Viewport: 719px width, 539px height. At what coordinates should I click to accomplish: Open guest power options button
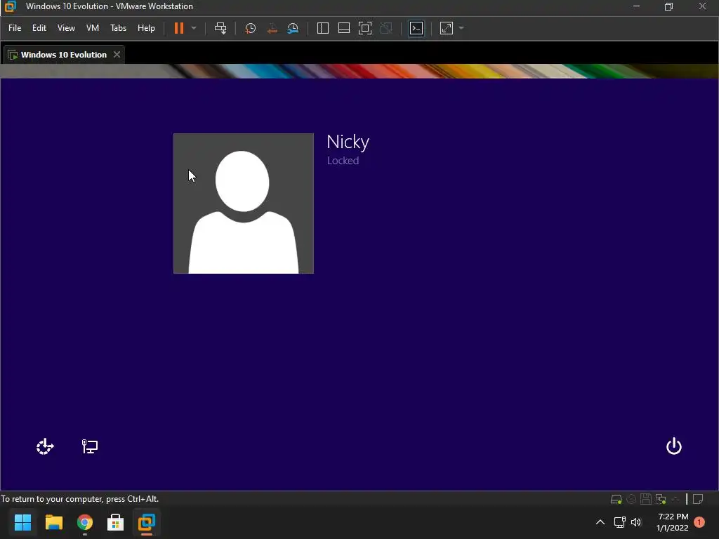point(673,446)
